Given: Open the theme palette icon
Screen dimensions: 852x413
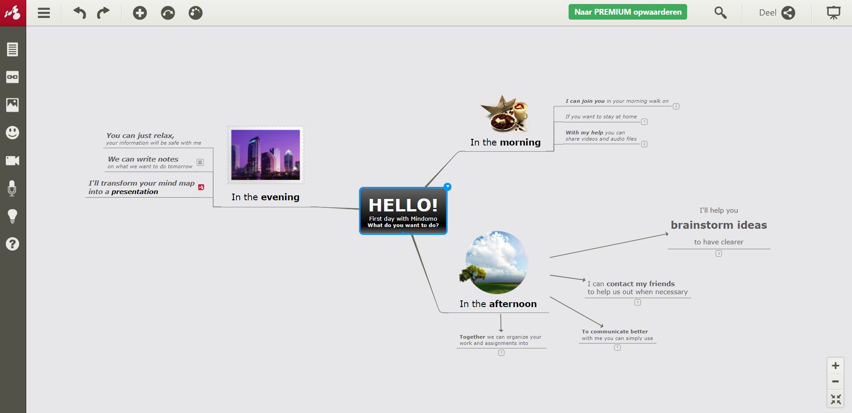Looking at the screenshot, I should (196, 13).
